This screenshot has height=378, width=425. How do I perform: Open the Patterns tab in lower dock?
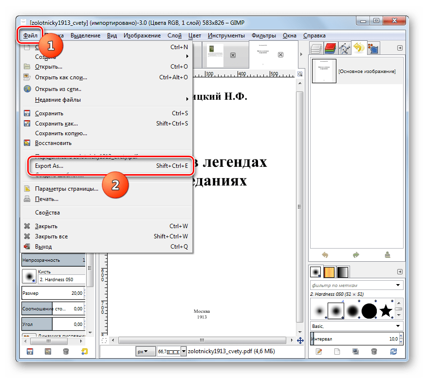[329, 272]
